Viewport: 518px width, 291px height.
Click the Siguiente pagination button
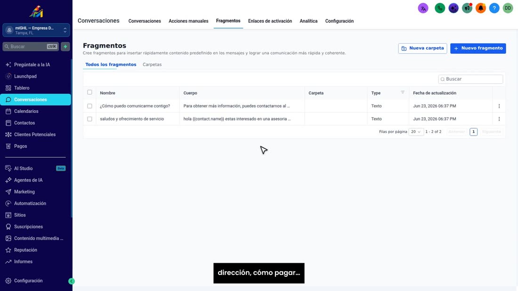[x=491, y=132]
